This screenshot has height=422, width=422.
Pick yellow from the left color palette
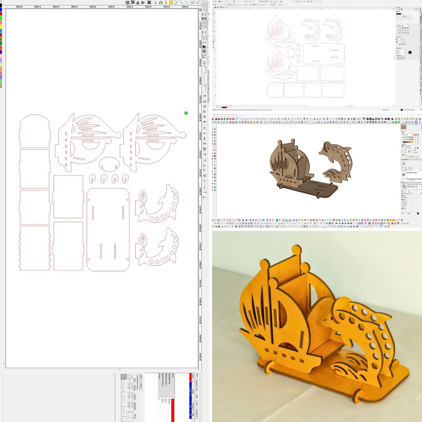point(1,26)
